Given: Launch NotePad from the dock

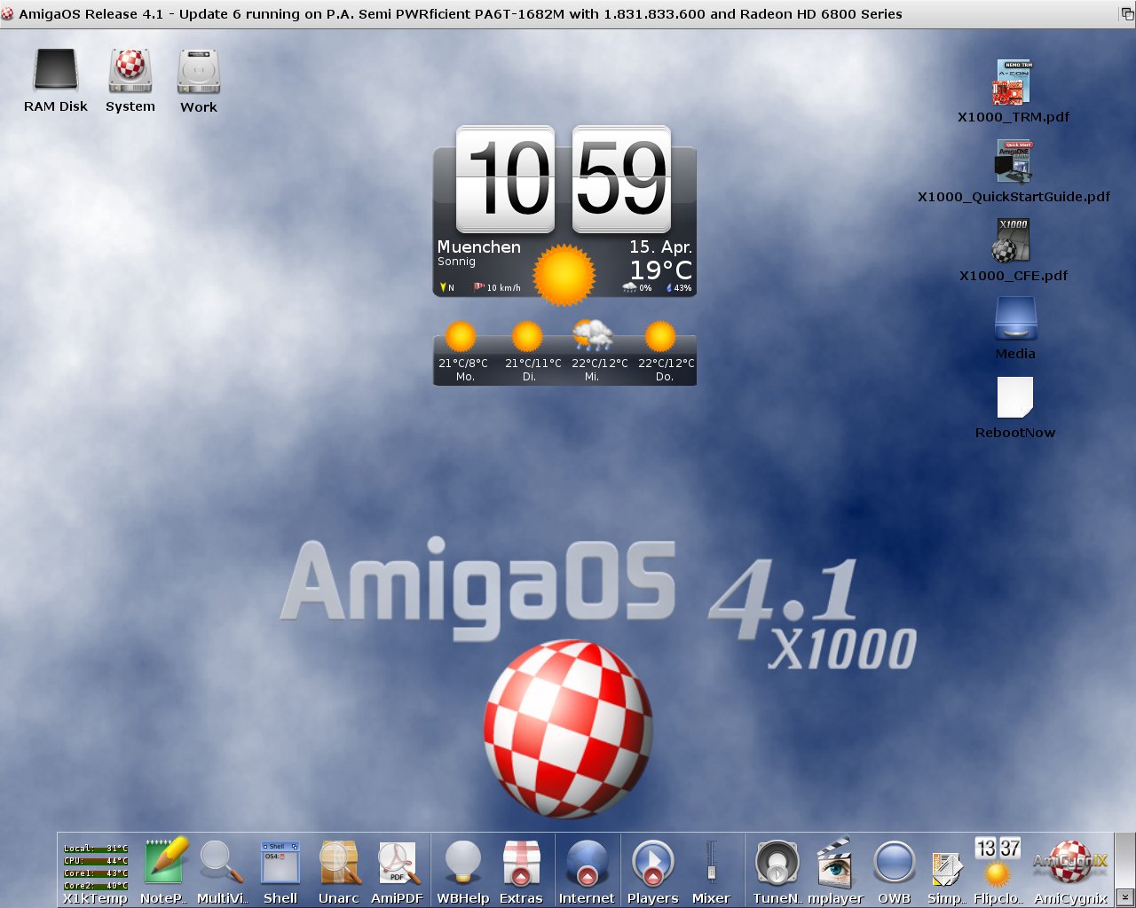Looking at the screenshot, I should coord(165,862).
